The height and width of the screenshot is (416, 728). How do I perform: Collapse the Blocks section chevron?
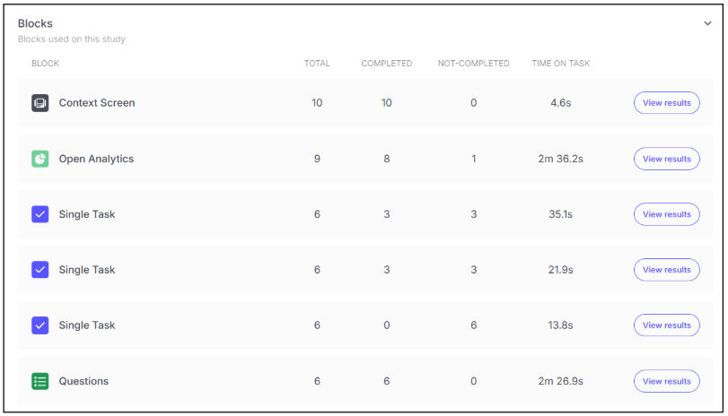707,24
